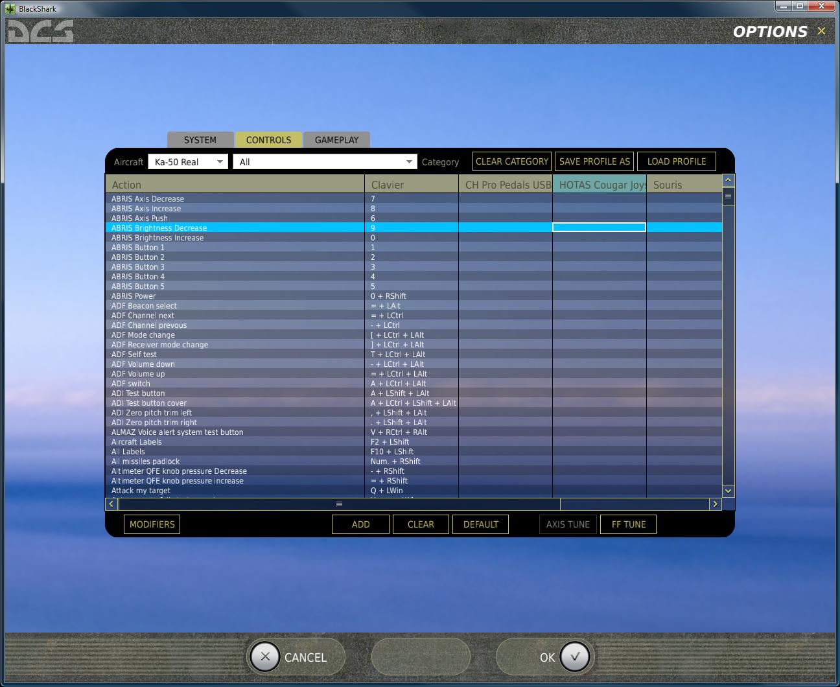The image size is (840, 687).
Task: Select the ADI Test button row
Action: coord(414,393)
